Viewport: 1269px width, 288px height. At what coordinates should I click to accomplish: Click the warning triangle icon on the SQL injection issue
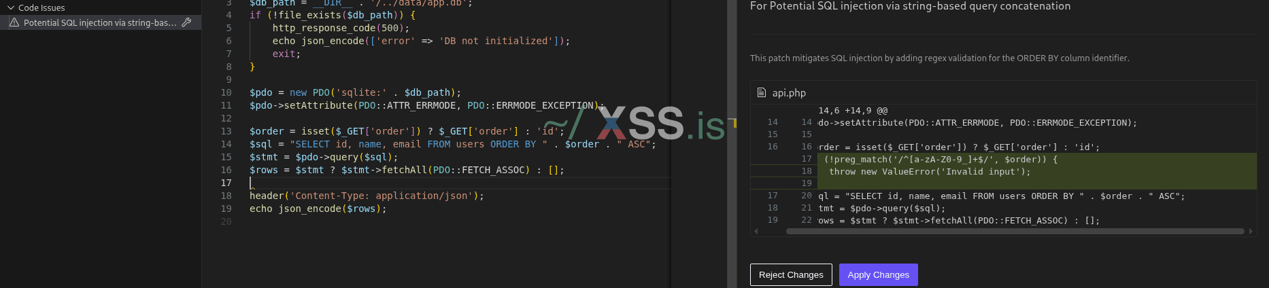tap(14, 22)
